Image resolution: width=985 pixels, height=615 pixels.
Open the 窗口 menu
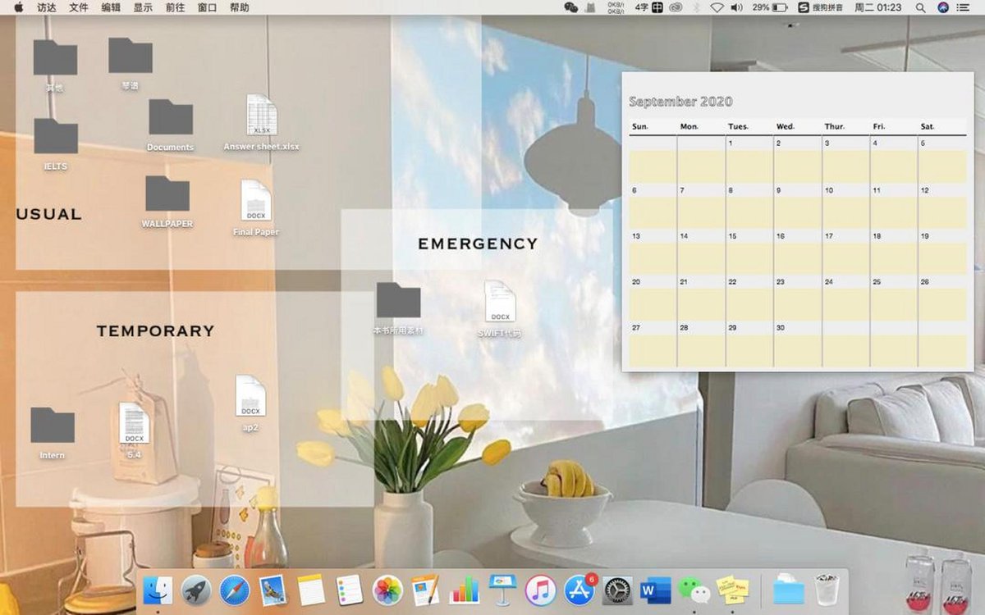(x=208, y=7)
